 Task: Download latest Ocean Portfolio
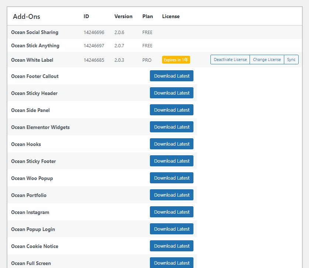click(172, 195)
